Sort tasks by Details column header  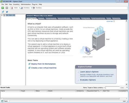click(x=62, y=91)
